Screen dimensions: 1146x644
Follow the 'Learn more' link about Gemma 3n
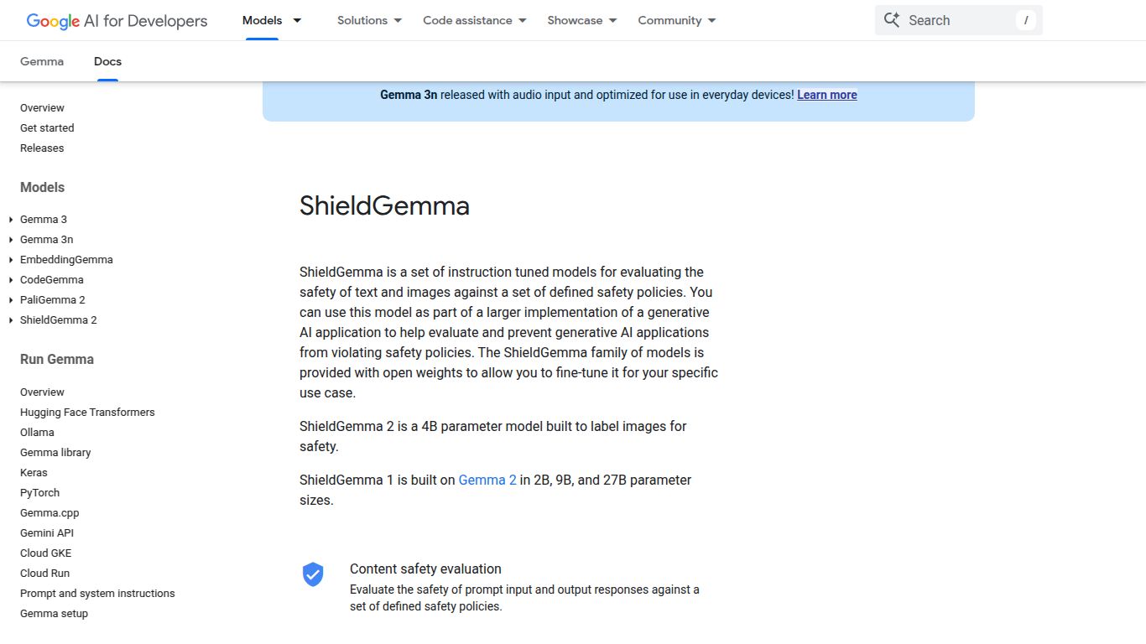tap(826, 95)
